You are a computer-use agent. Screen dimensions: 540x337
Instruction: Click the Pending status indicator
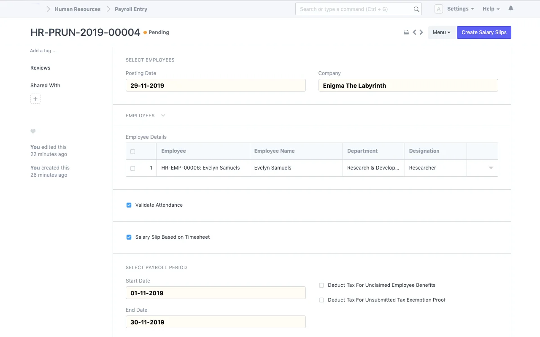156,32
